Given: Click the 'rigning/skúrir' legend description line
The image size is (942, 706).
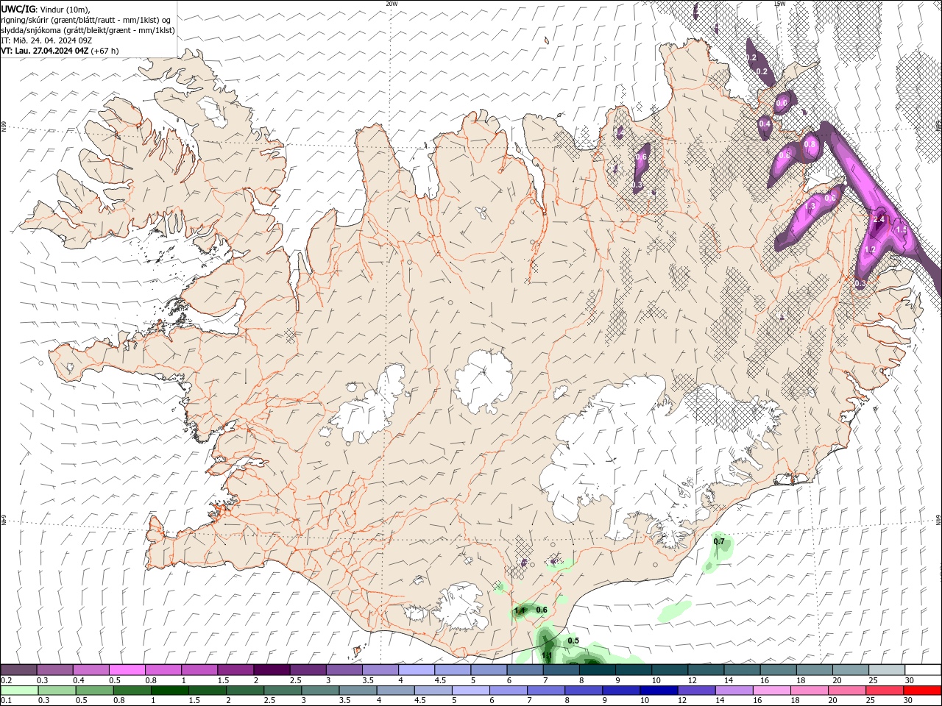Looking at the screenshot, I should point(87,19).
